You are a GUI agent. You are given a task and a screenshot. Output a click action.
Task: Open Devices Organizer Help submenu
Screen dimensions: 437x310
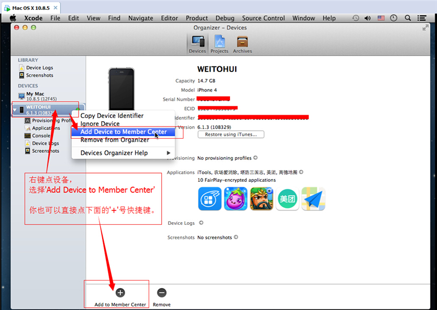[123, 153]
